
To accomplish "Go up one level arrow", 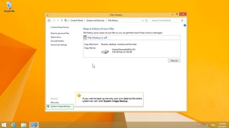I will pyautogui.click(x=62, y=21).
